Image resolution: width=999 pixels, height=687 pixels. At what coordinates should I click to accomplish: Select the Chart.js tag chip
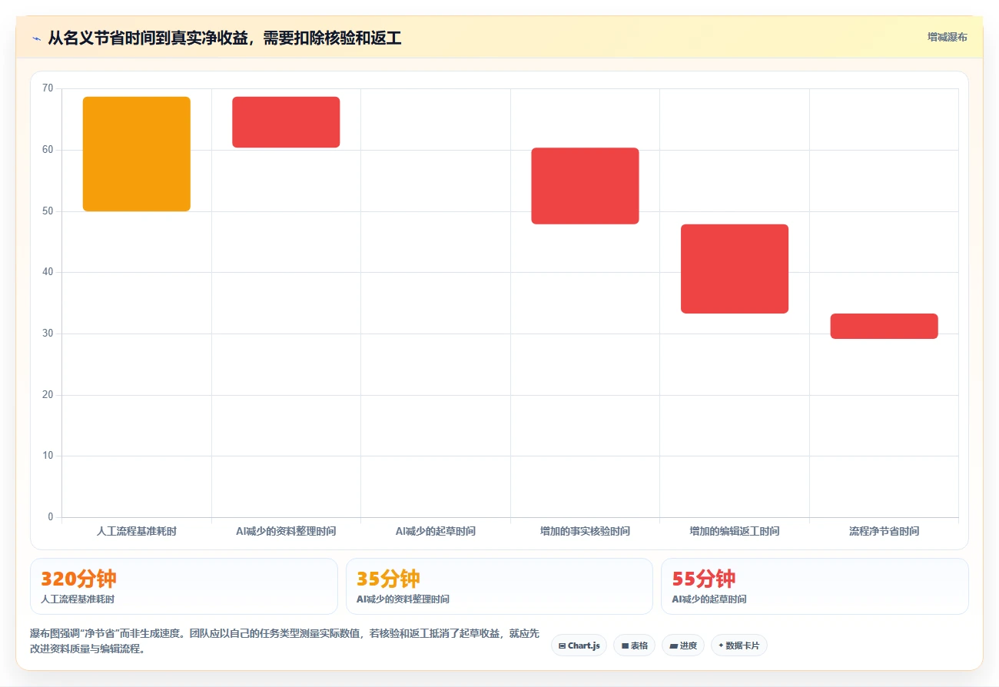pyautogui.click(x=579, y=646)
